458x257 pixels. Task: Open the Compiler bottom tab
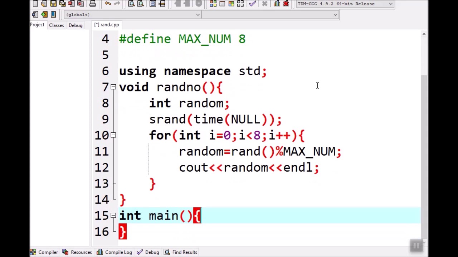point(44,252)
